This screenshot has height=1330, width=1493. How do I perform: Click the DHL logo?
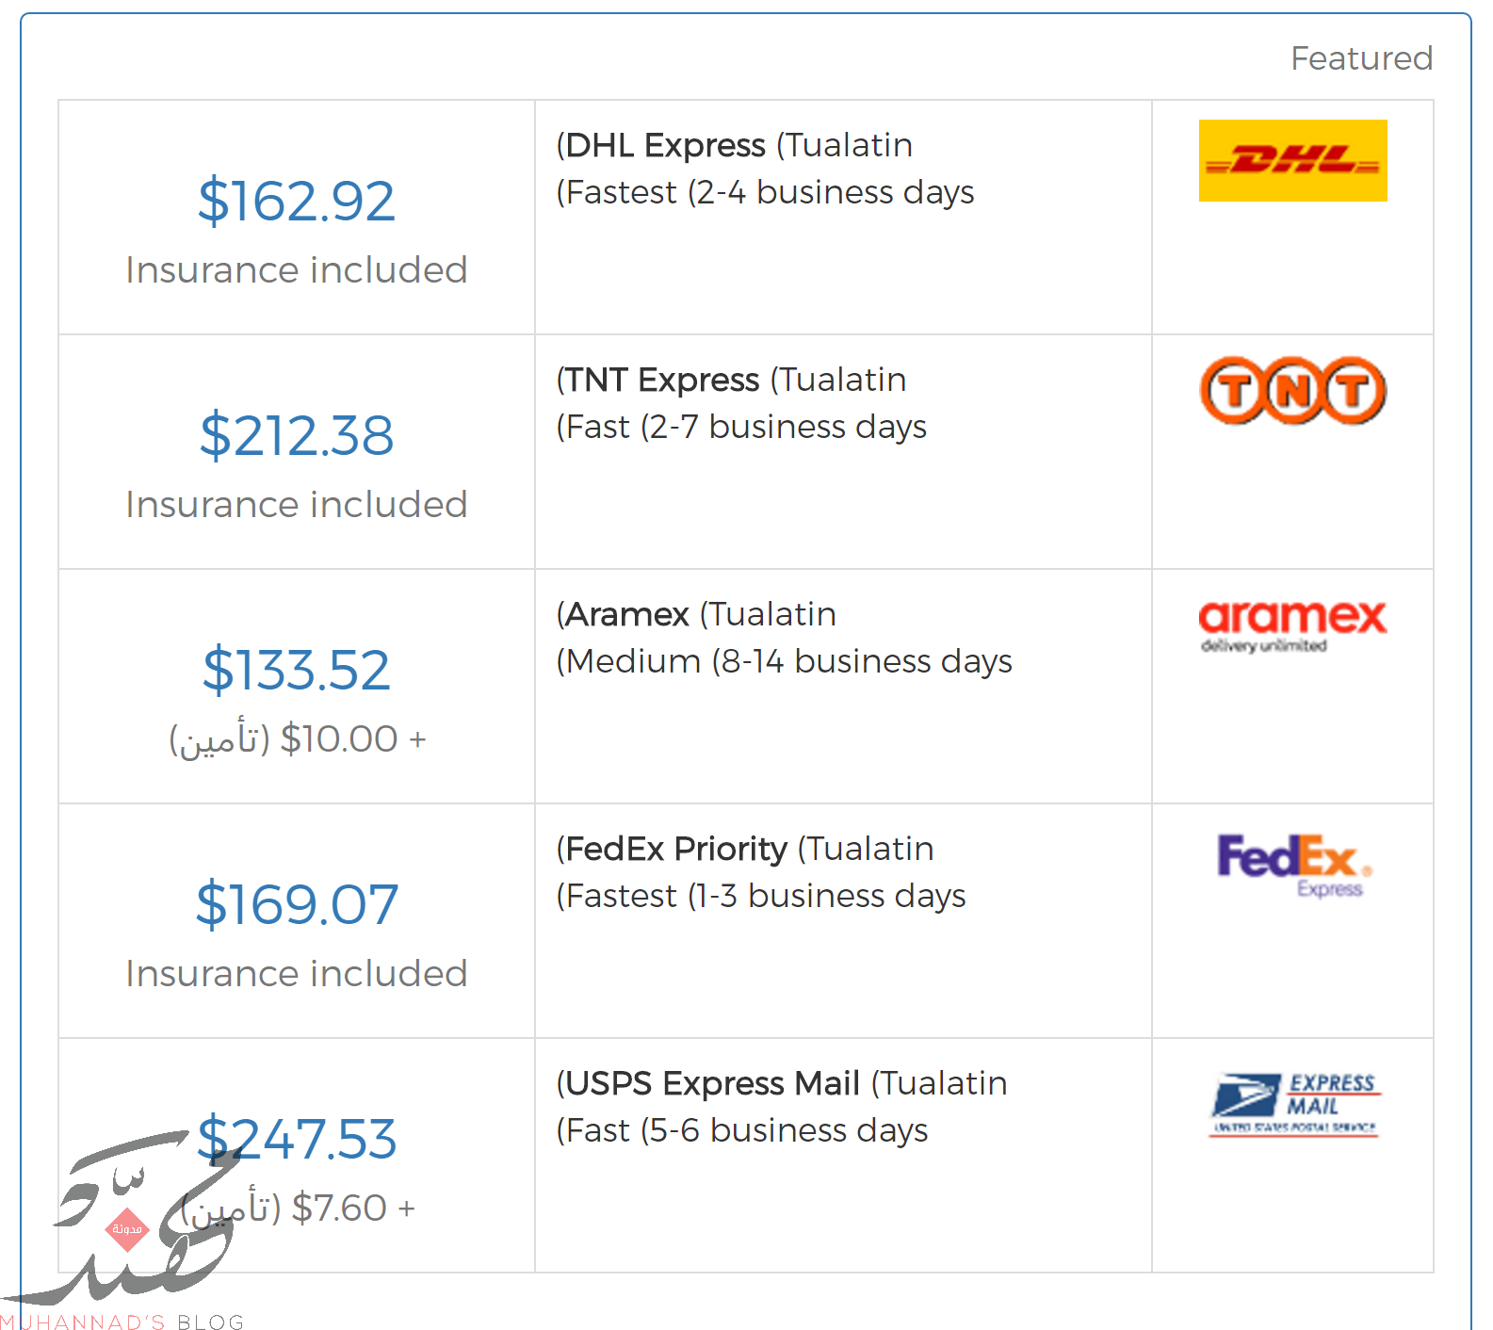(1292, 160)
